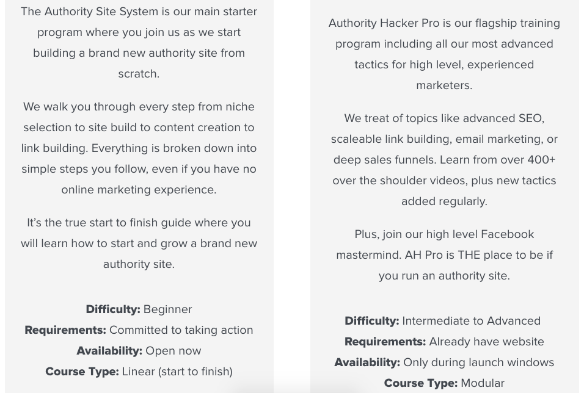Click the 'Intermediate to Advanced' difficulty value

471,321
